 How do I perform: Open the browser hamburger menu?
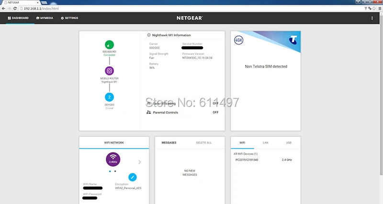[x=380, y=9]
